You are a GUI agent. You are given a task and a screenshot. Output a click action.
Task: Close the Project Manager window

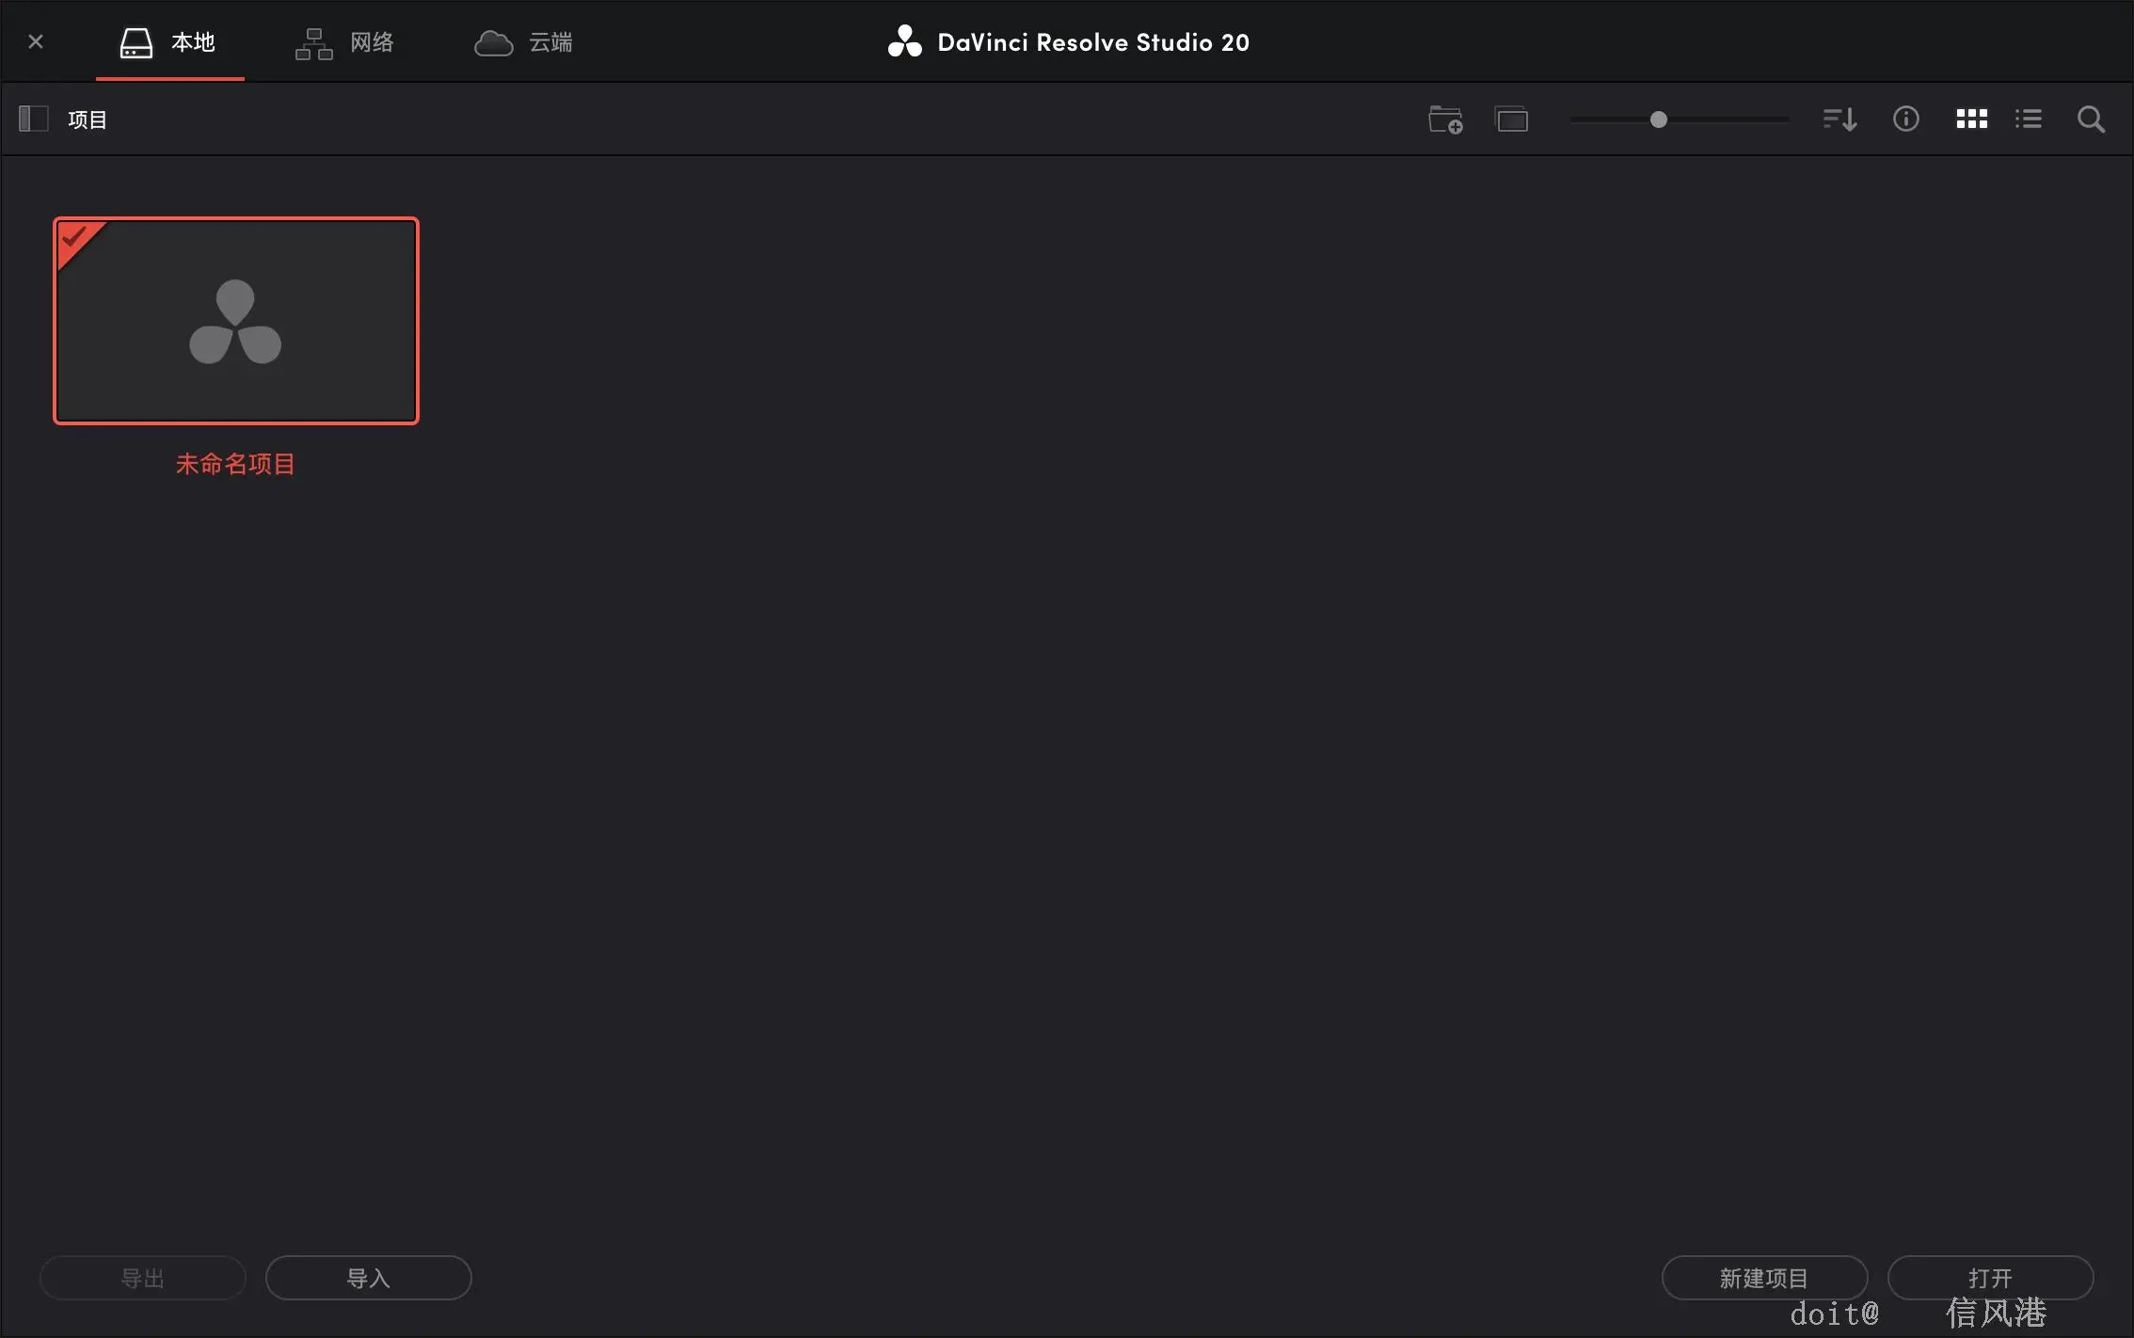pos(36,41)
